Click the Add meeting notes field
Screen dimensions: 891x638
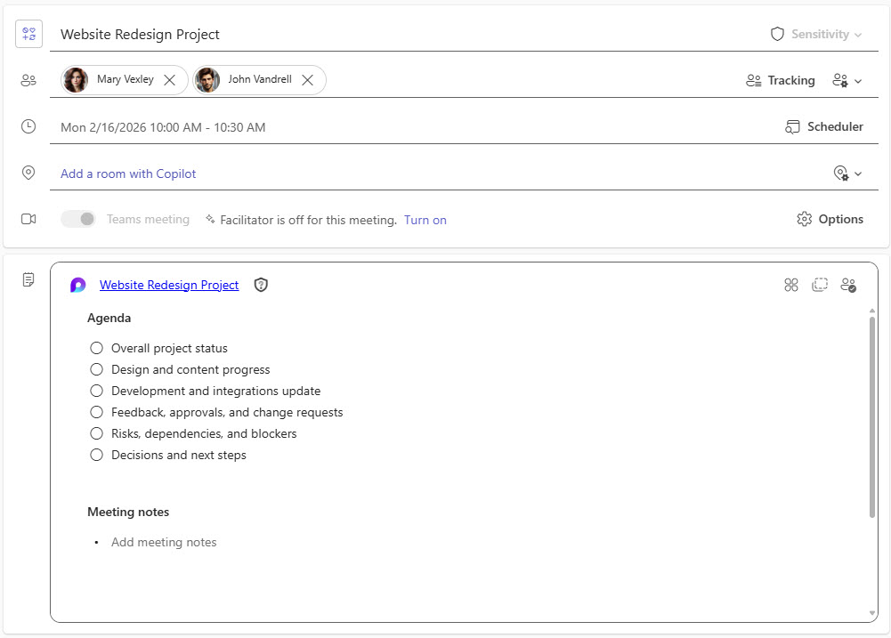pos(164,542)
